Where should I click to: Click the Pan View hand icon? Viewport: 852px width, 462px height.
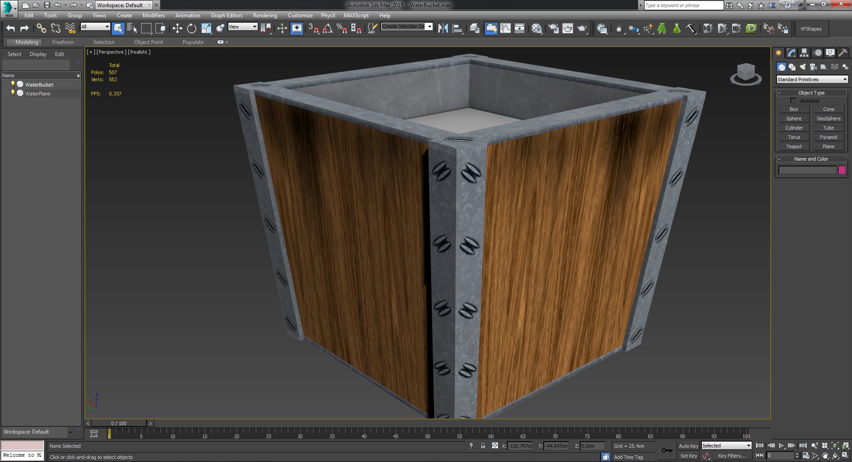(825, 455)
